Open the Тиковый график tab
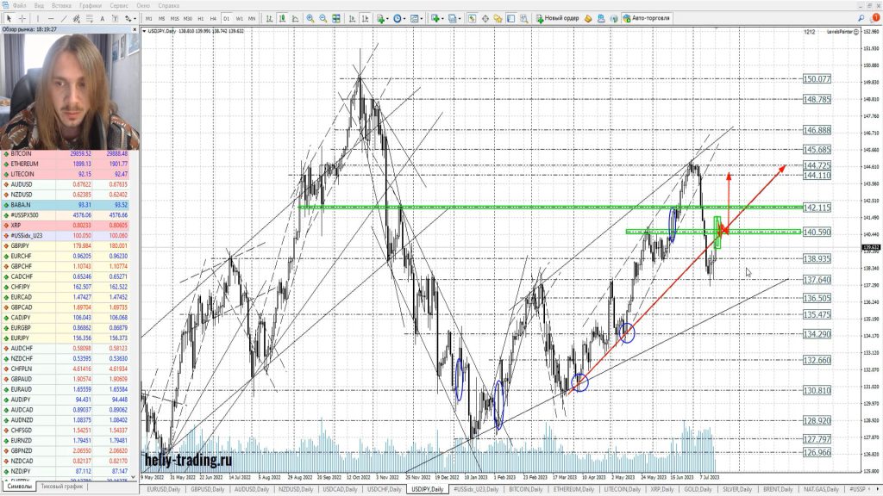883x496 pixels. (x=63, y=487)
